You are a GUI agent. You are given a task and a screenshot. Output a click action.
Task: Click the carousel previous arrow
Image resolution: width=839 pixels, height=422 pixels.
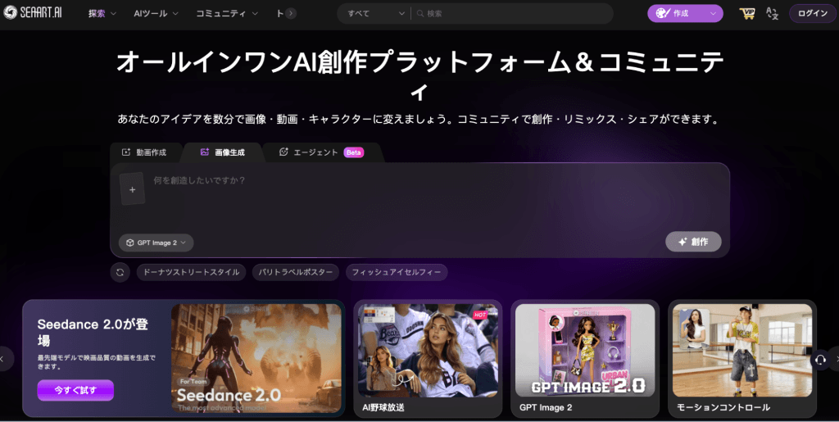[4, 360]
